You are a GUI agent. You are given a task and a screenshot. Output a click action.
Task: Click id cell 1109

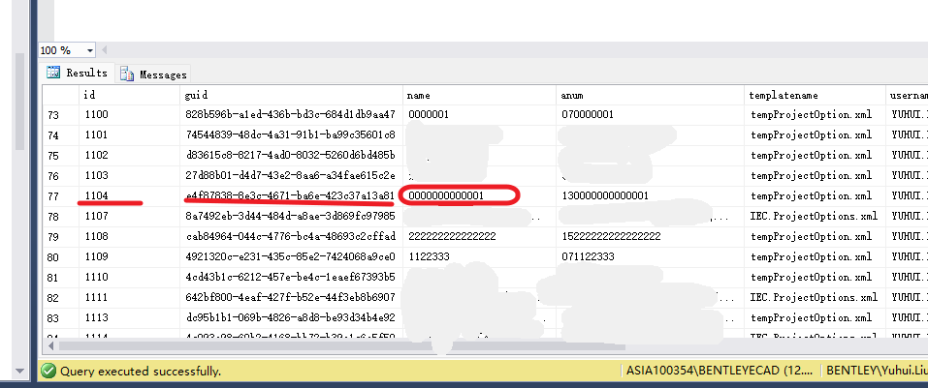coord(130,257)
